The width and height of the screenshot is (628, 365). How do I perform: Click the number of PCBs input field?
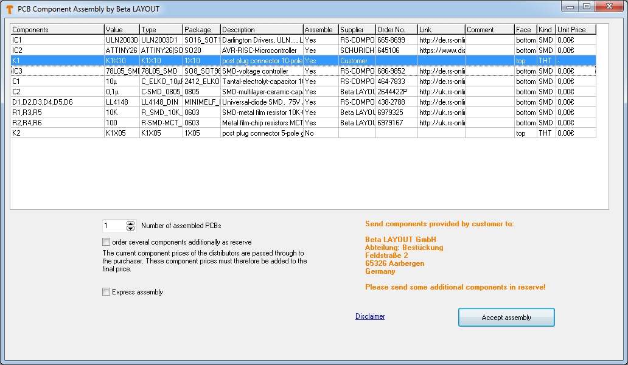click(114, 226)
